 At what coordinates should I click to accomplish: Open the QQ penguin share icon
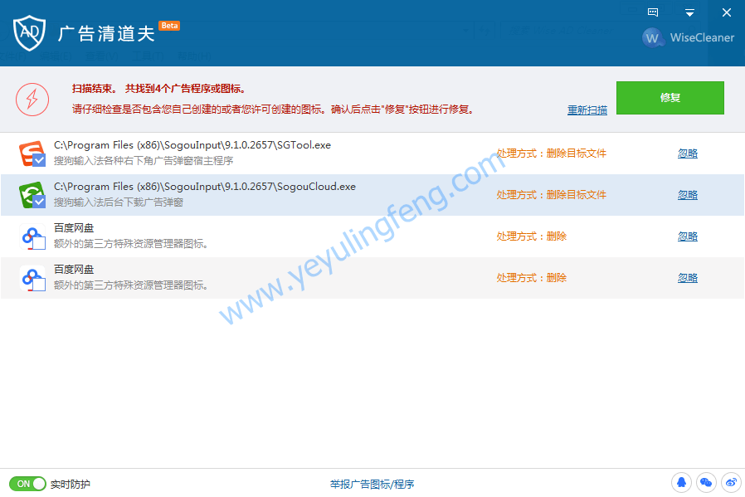tap(682, 482)
